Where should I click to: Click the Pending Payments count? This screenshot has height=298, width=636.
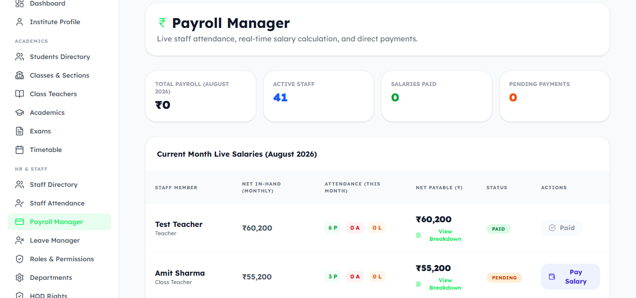[513, 98]
